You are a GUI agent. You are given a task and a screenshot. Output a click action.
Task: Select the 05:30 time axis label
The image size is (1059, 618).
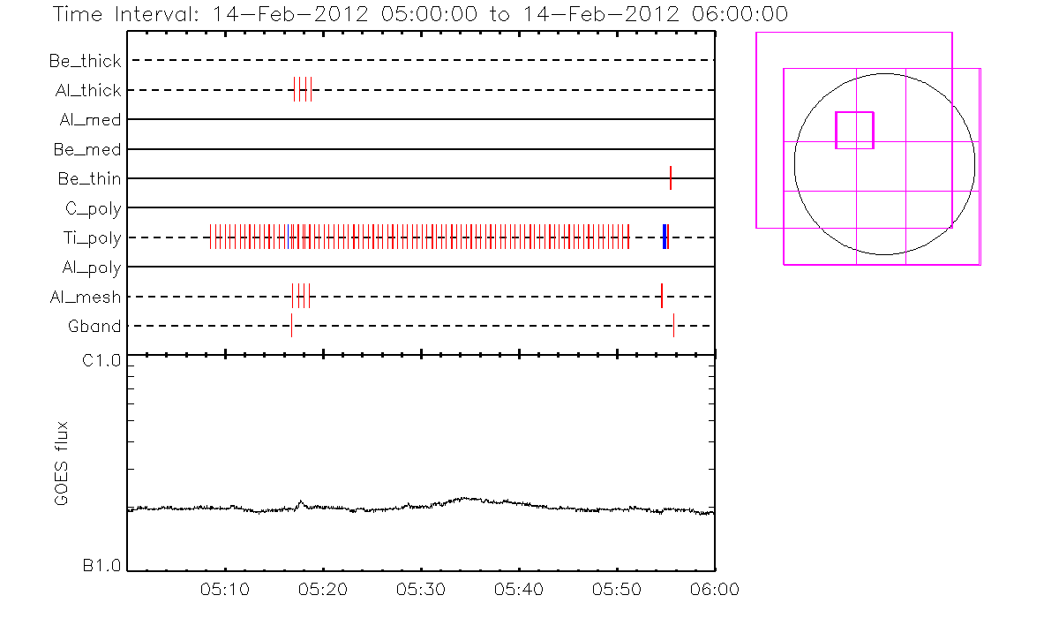pos(422,588)
